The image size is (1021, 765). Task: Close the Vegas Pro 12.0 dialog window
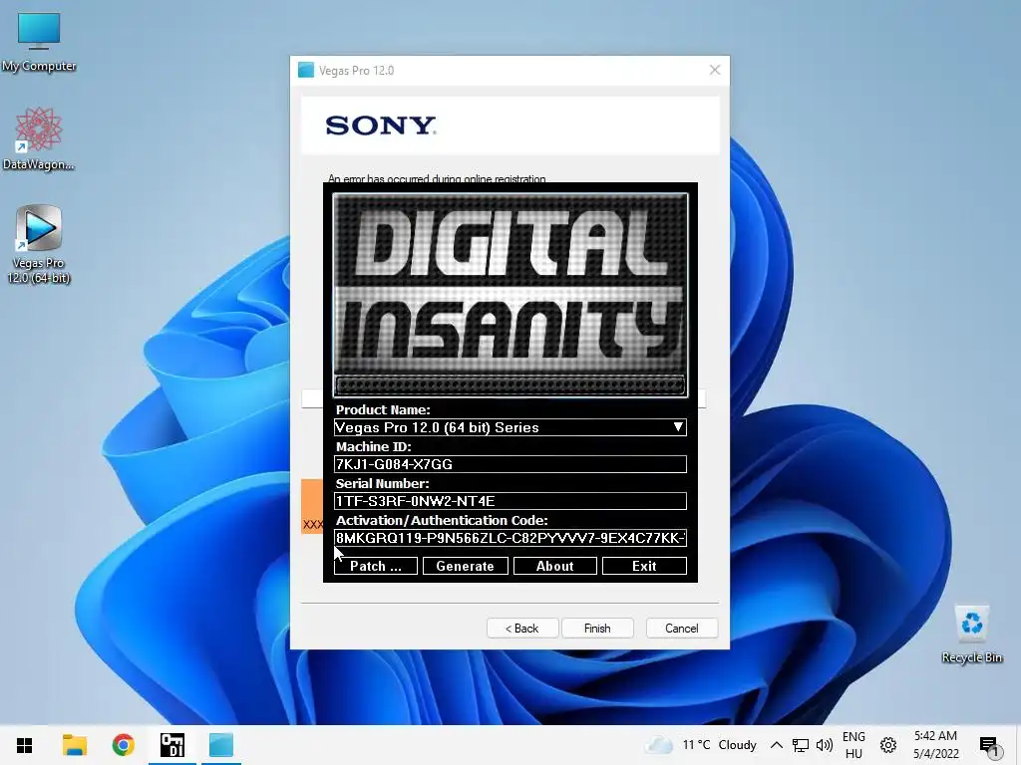tap(714, 70)
